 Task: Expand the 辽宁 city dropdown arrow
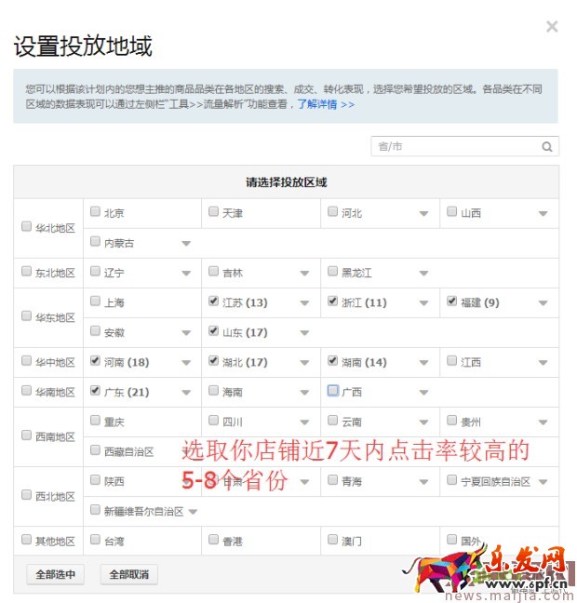tap(186, 274)
